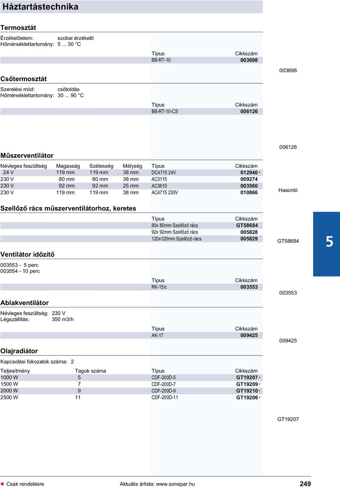The height and width of the screenshot is (487, 340).
Task: Click article number 009425 in table
Action: [249, 335]
